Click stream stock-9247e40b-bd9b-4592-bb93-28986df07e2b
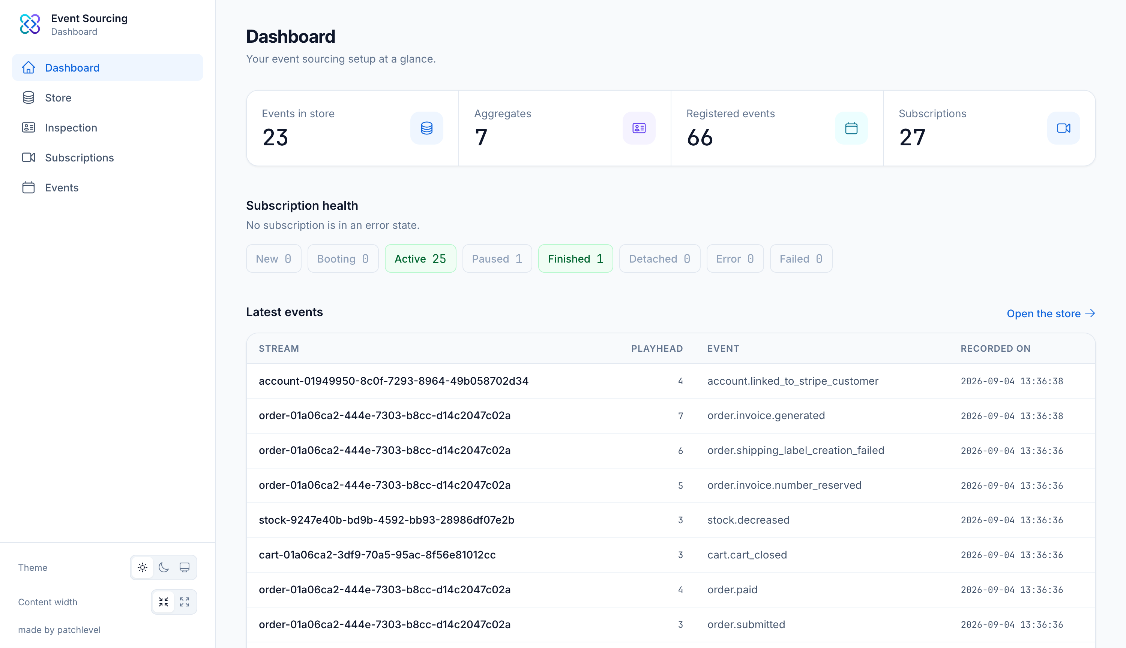 pyautogui.click(x=386, y=520)
